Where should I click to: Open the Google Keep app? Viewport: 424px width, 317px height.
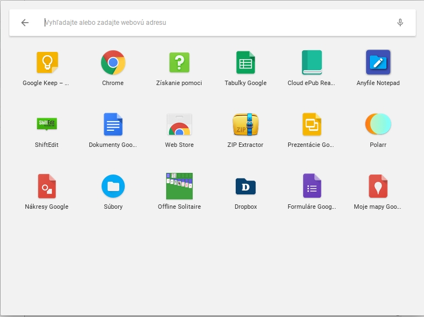pyautogui.click(x=47, y=63)
